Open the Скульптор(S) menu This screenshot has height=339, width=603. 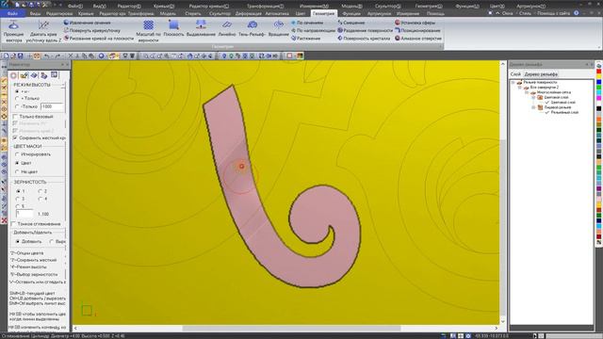pos(387,7)
